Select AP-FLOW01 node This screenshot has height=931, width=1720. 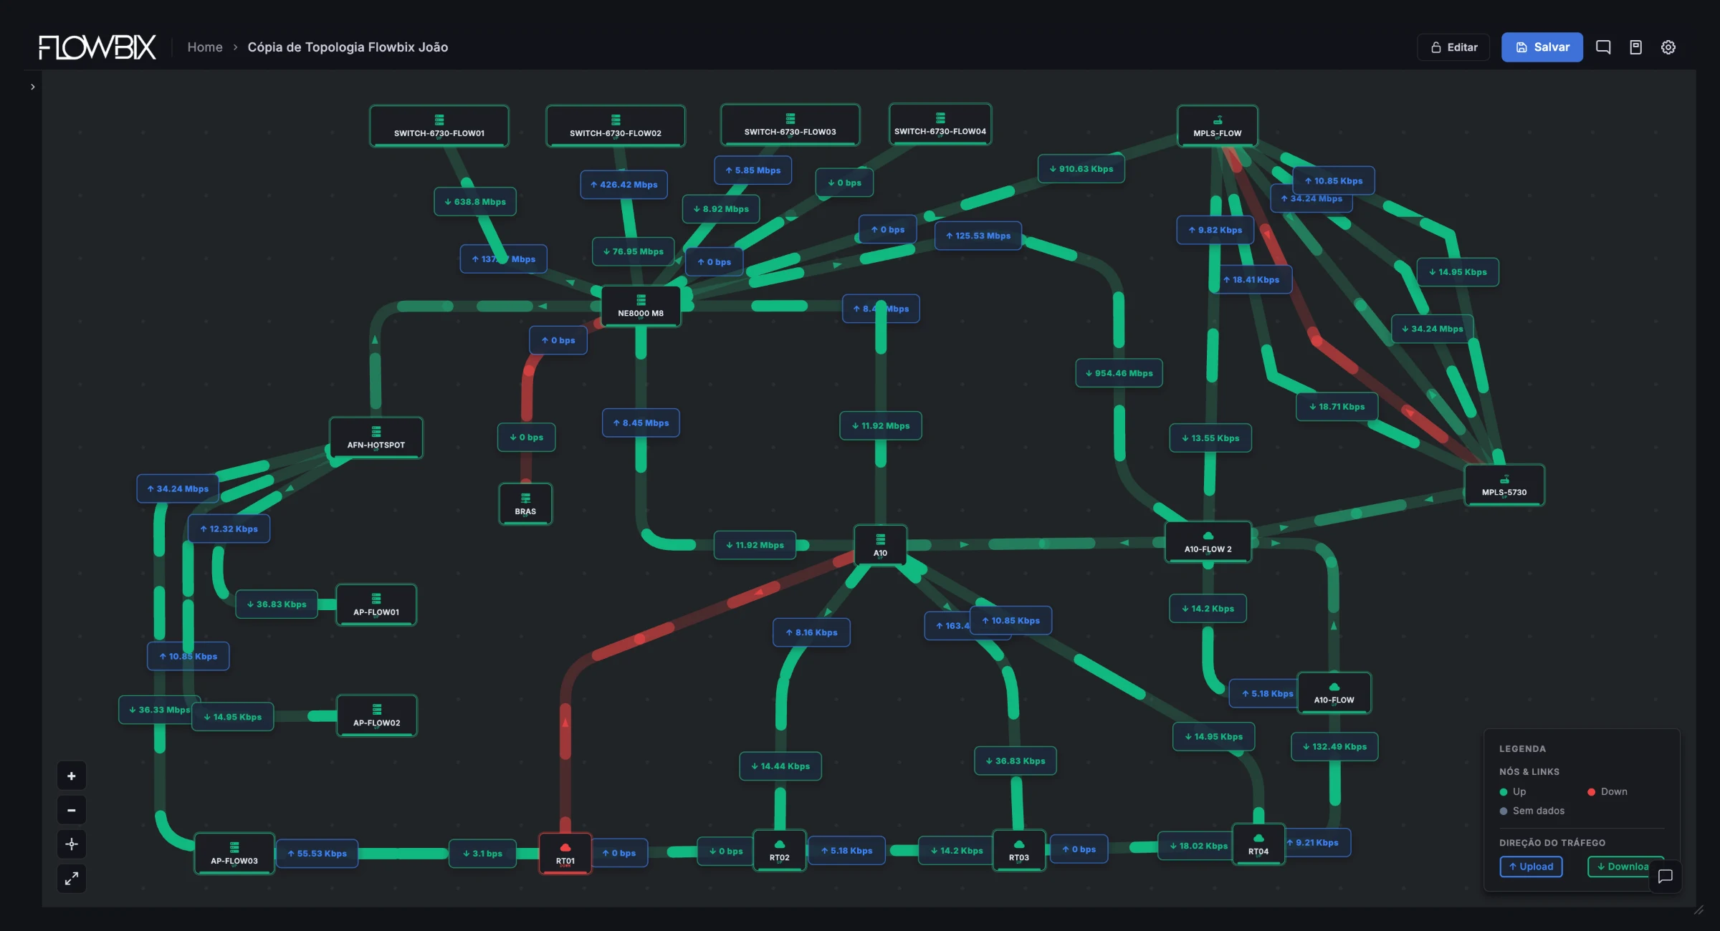[x=376, y=605]
